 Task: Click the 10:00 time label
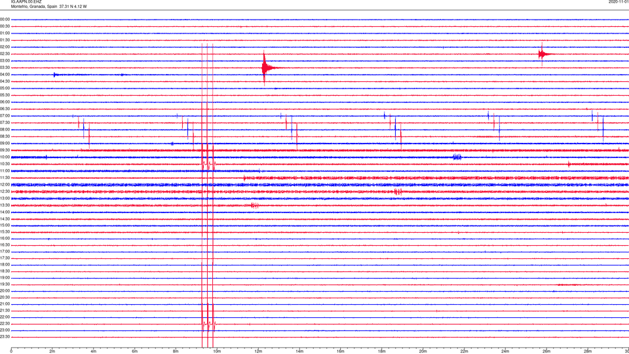pyautogui.click(x=5, y=157)
